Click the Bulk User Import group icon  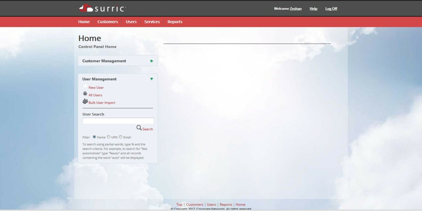85,102
